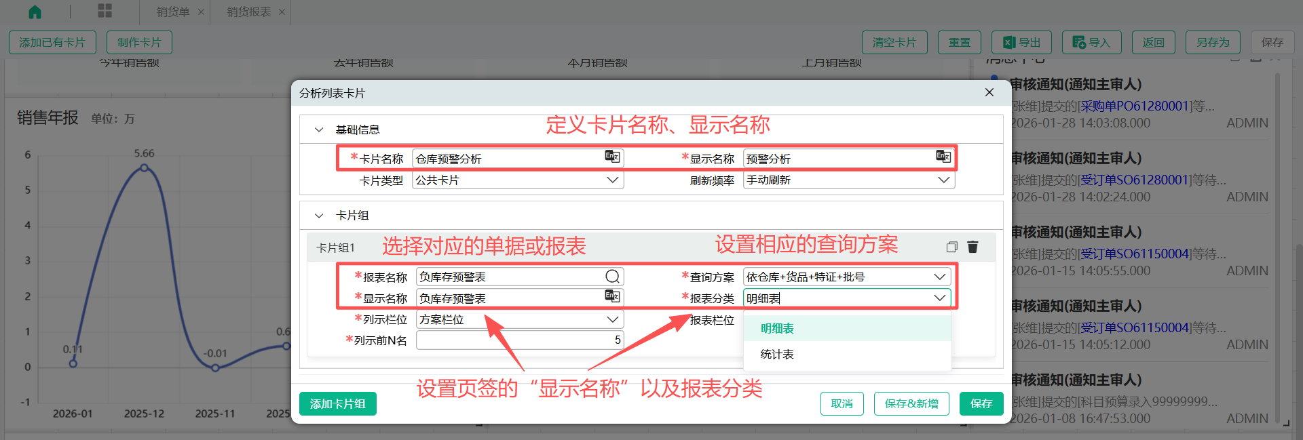
Task: Open the 卡片类型 dropdown
Action: pos(612,180)
